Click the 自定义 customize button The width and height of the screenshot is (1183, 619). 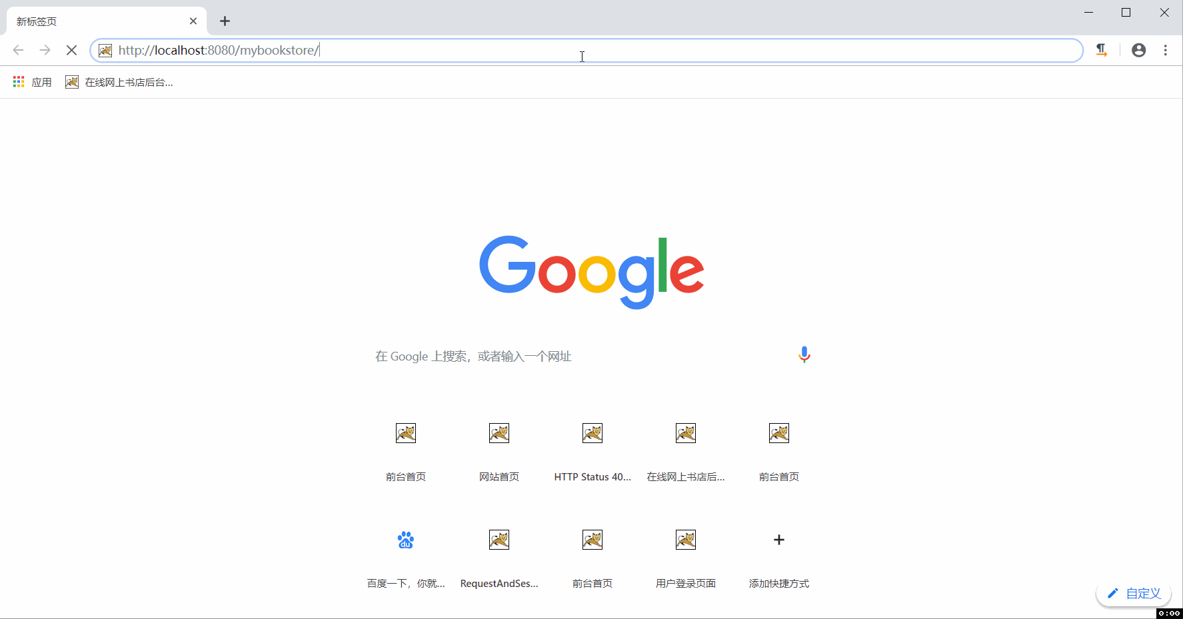[1134, 593]
